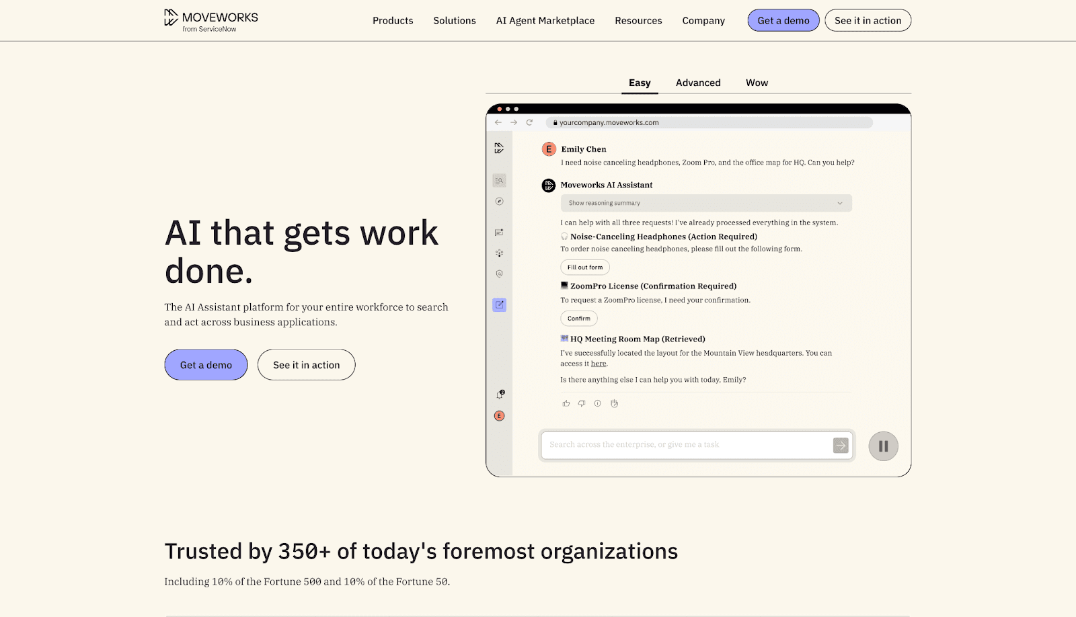This screenshot has width=1076, height=617.
Task: Click Get a demo in the header
Action: point(783,20)
